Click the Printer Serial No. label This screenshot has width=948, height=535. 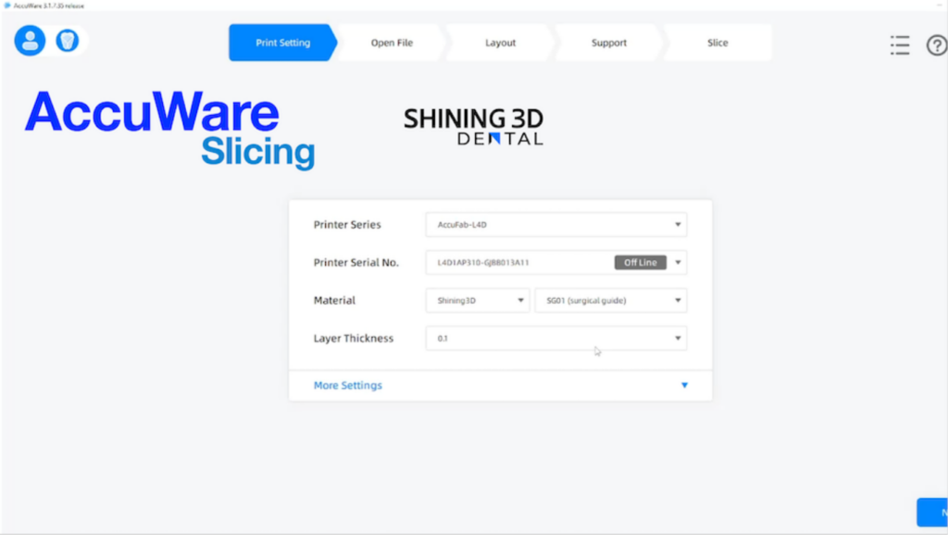(356, 262)
